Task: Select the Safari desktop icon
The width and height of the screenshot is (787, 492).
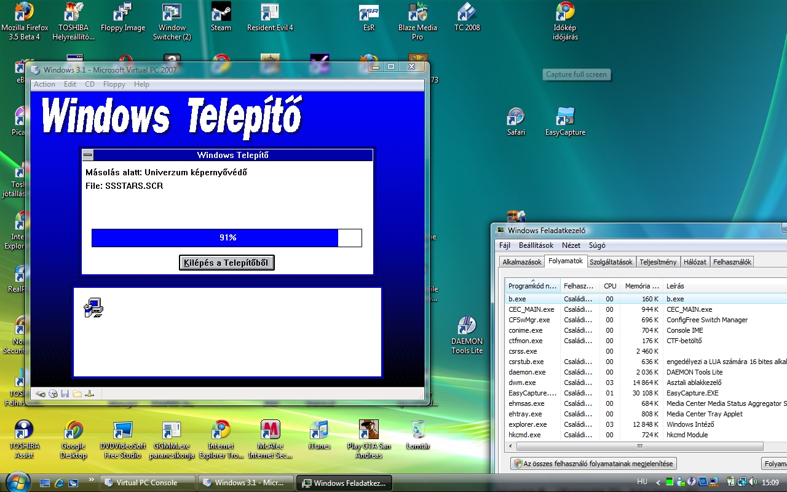Action: pyautogui.click(x=516, y=122)
